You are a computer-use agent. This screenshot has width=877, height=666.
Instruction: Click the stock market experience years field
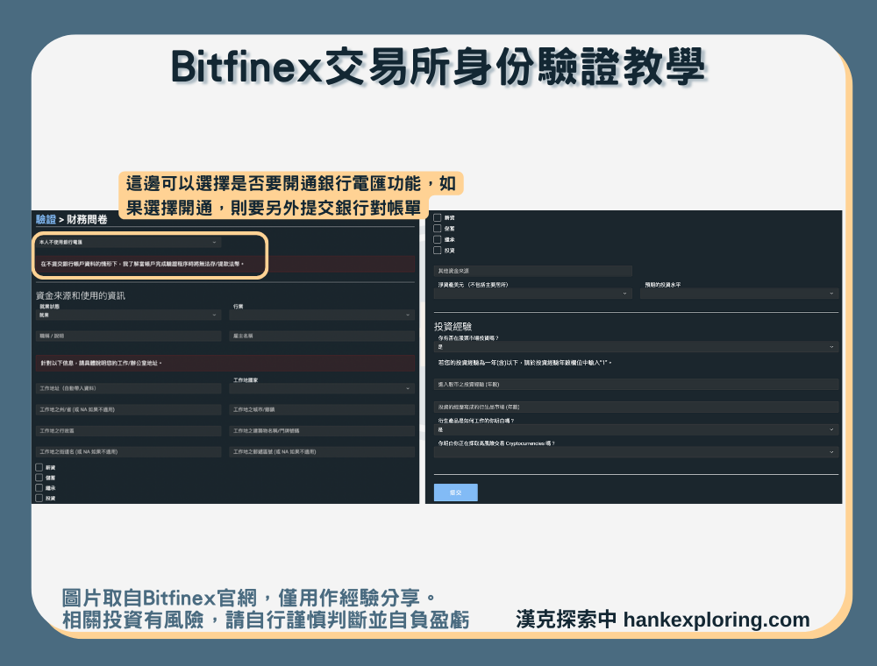tap(636, 385)
